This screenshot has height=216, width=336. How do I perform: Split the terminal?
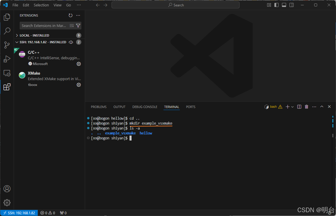click(x=299, y=107)
